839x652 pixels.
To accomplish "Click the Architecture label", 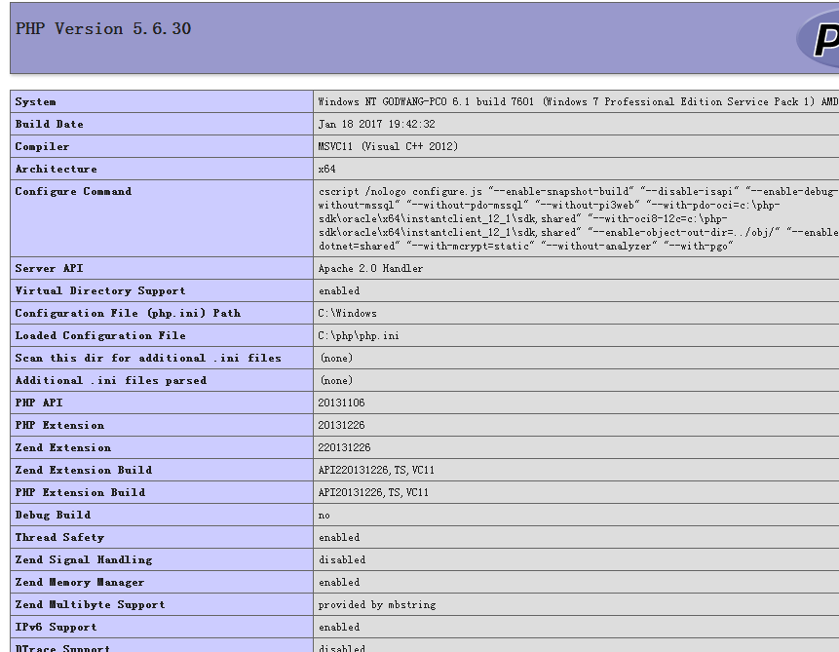I will click(57, 170).
